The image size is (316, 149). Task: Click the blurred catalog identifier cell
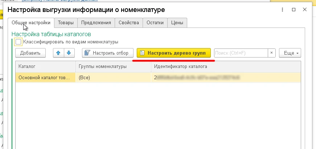226,77
